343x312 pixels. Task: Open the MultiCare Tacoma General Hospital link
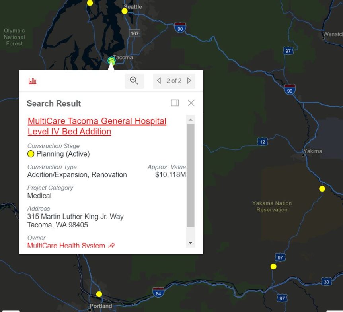click(97, 121)
